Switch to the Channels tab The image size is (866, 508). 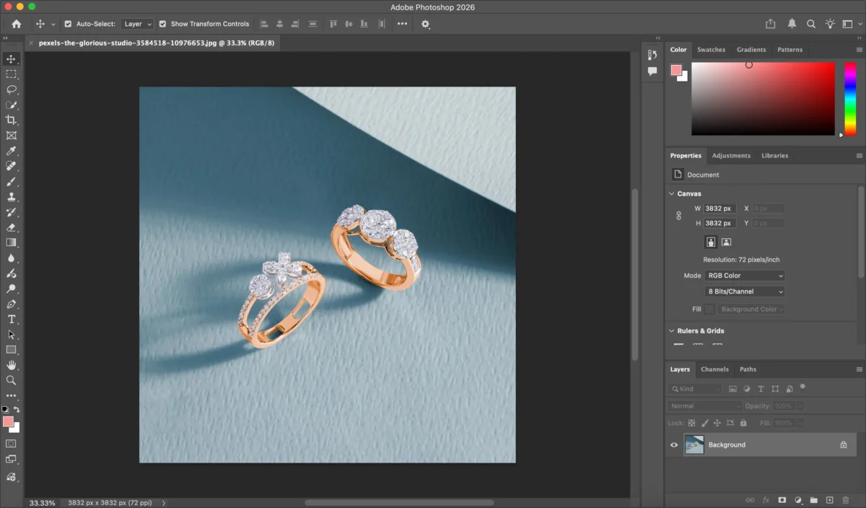[714, 369]
